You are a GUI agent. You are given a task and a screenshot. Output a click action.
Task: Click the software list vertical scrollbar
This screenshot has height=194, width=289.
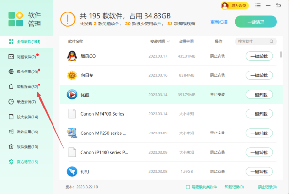tap(281, 54)
